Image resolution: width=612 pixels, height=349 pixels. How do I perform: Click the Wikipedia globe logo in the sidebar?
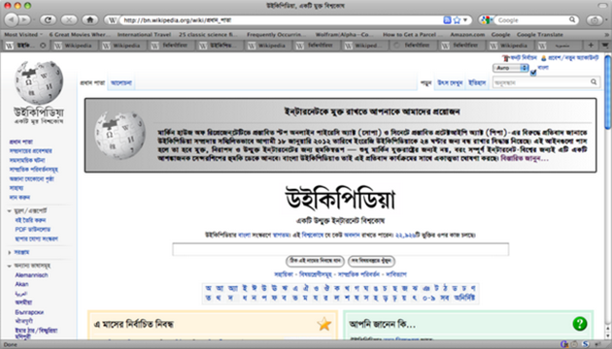click(38, 82)
